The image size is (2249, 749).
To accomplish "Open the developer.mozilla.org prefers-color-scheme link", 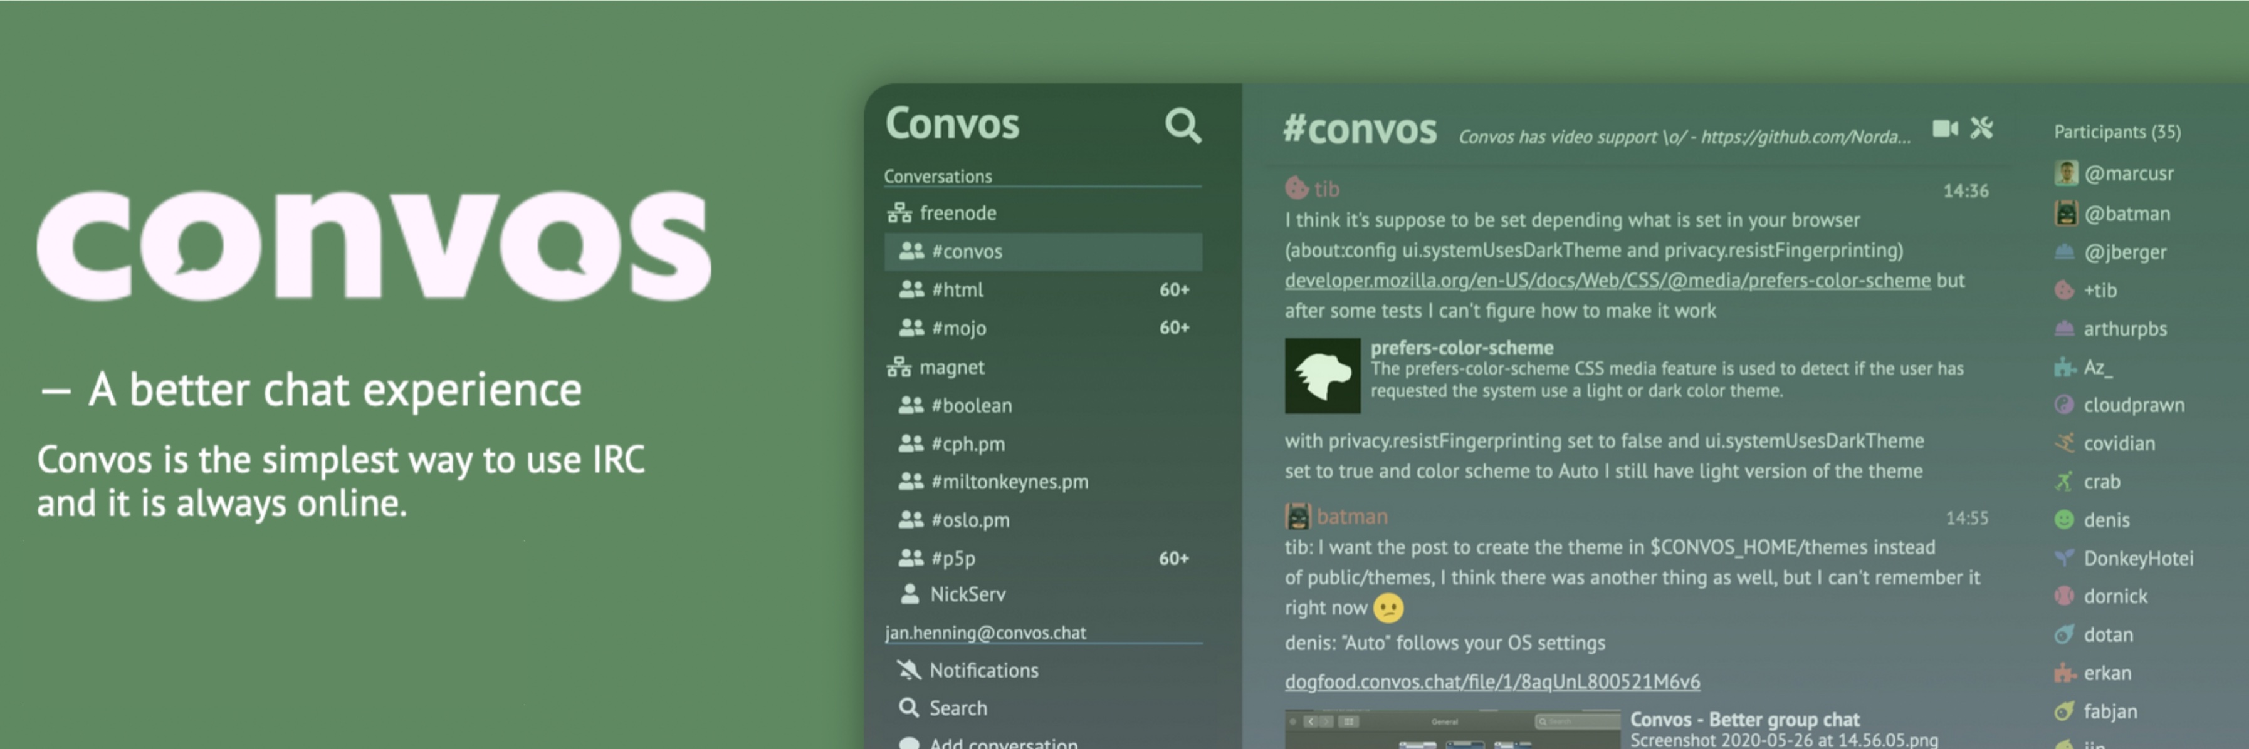I will (1607, 281).
